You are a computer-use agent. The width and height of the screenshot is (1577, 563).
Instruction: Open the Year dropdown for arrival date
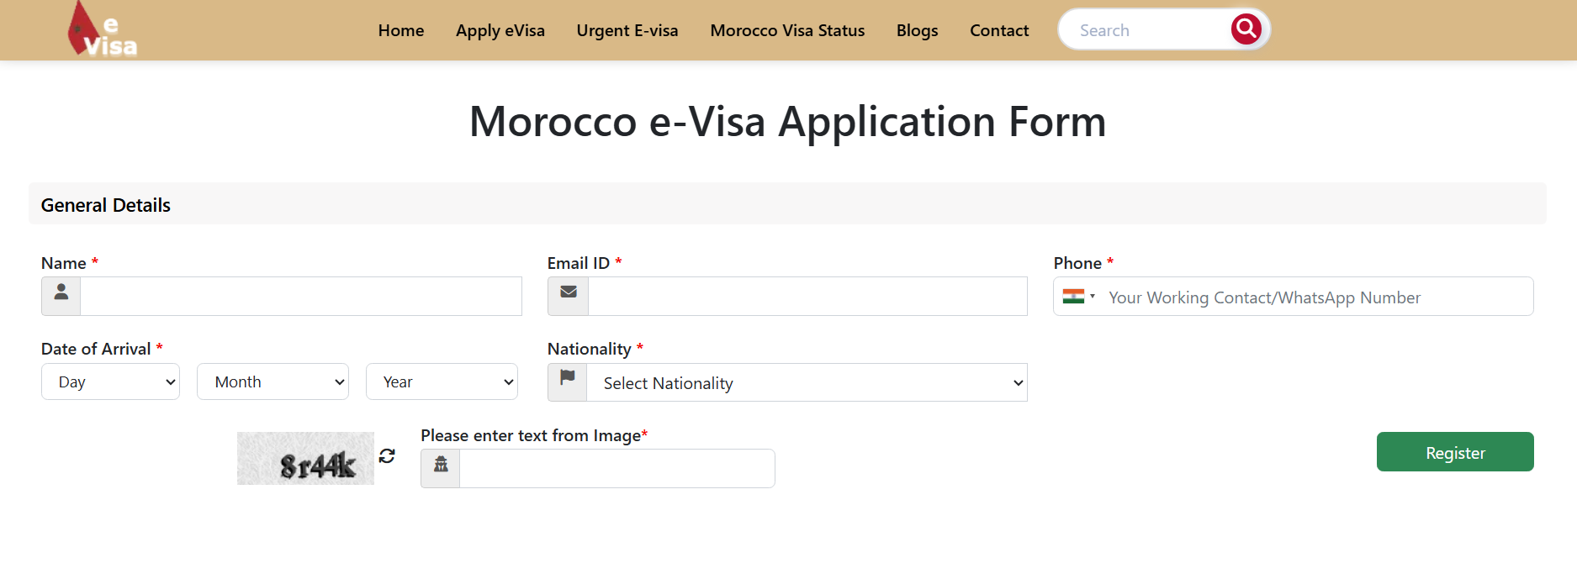(x=442, y=381)
